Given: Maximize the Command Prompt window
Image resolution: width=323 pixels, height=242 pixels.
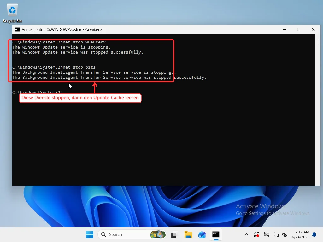Looking at the screenshot, I should click(299, 29).
